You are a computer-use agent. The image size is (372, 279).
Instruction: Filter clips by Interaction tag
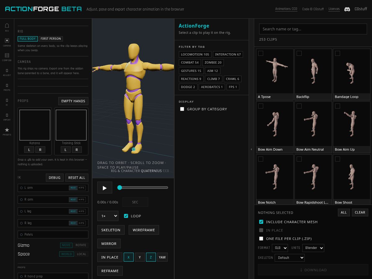(x=228, y=54)
